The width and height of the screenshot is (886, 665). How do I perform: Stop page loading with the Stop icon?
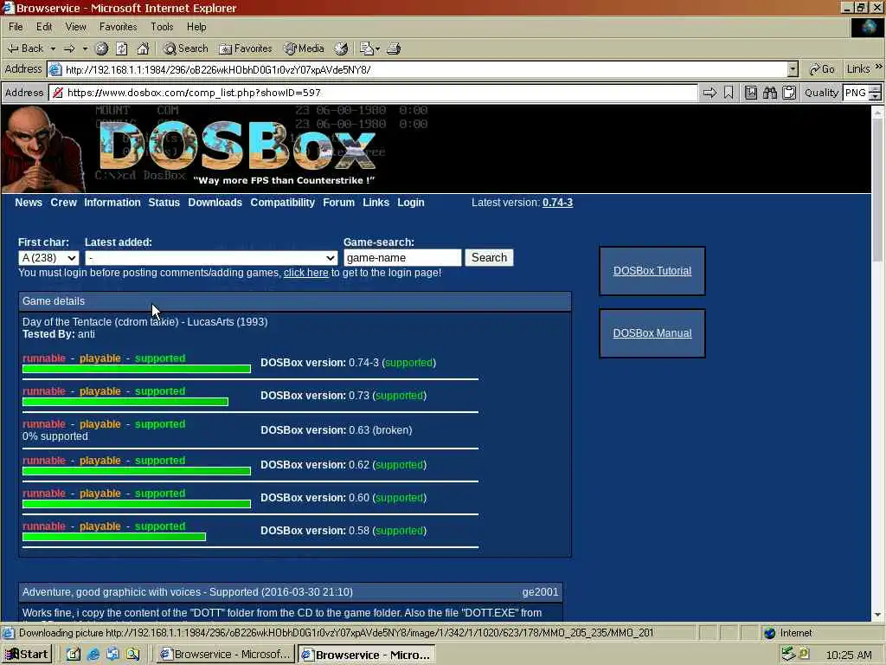coord(101,48)
